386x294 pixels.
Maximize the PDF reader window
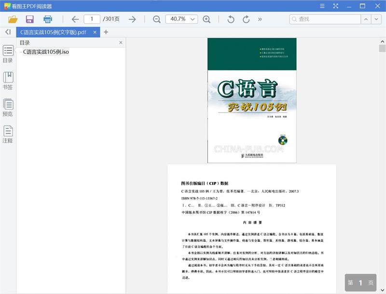[x=362, y=6]
